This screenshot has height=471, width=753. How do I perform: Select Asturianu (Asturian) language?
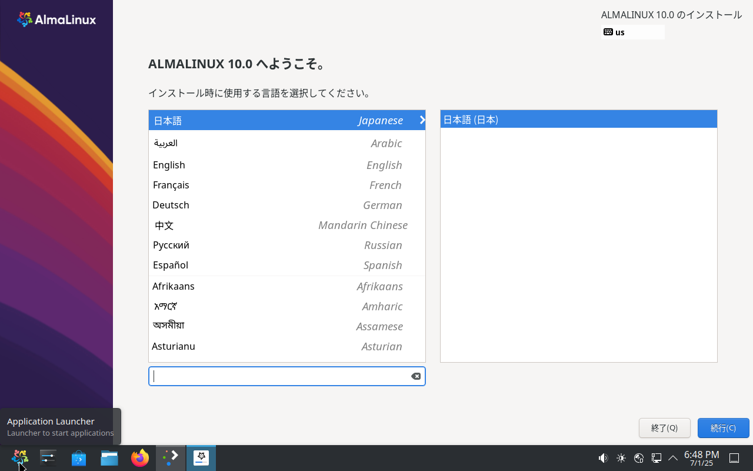pos(287,346)
